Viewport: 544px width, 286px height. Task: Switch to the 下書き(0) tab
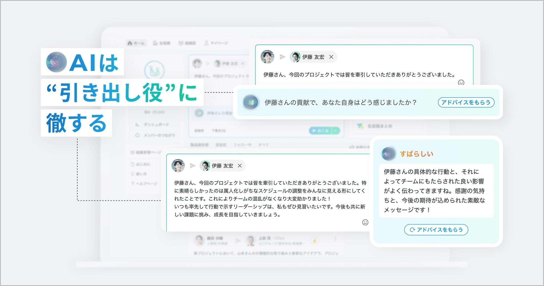[219, 130]
